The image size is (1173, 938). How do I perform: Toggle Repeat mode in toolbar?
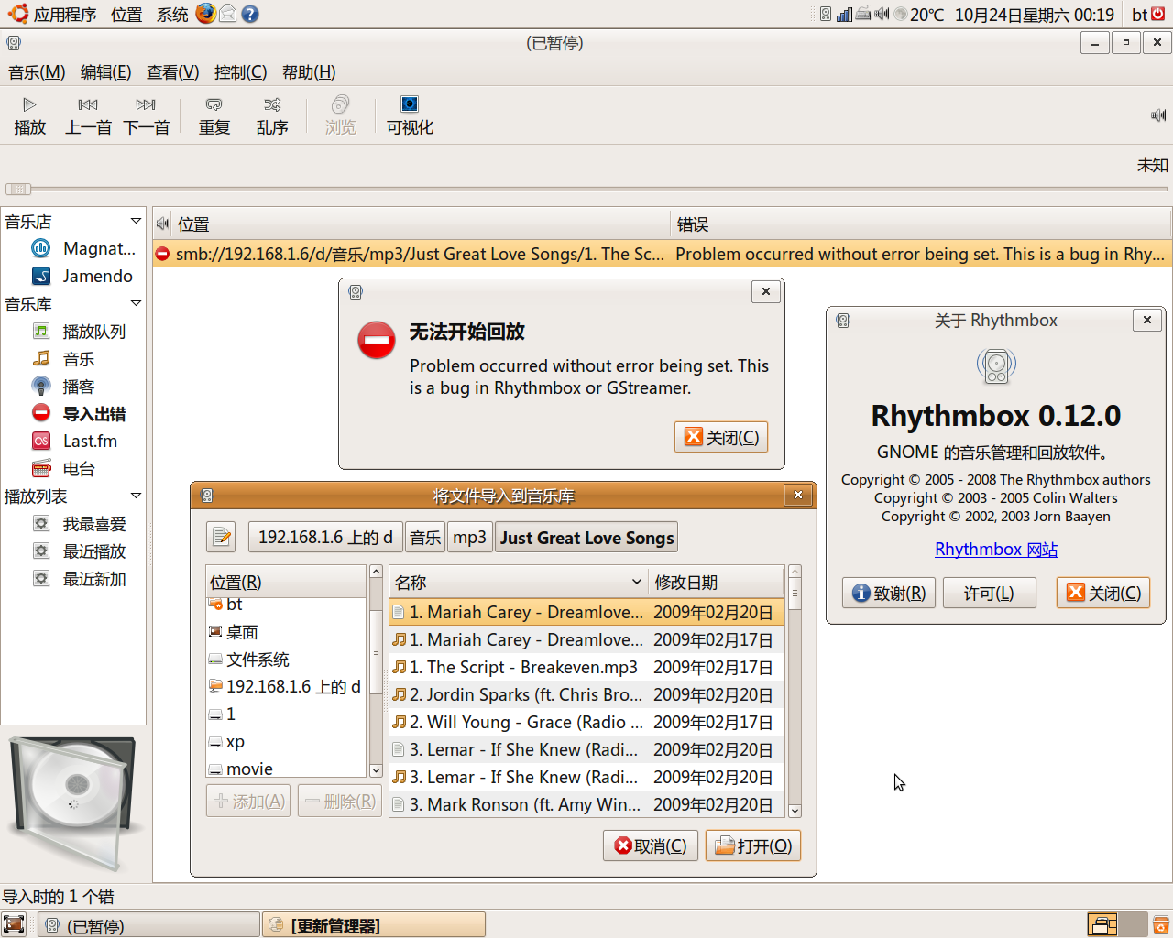[214, 115]
